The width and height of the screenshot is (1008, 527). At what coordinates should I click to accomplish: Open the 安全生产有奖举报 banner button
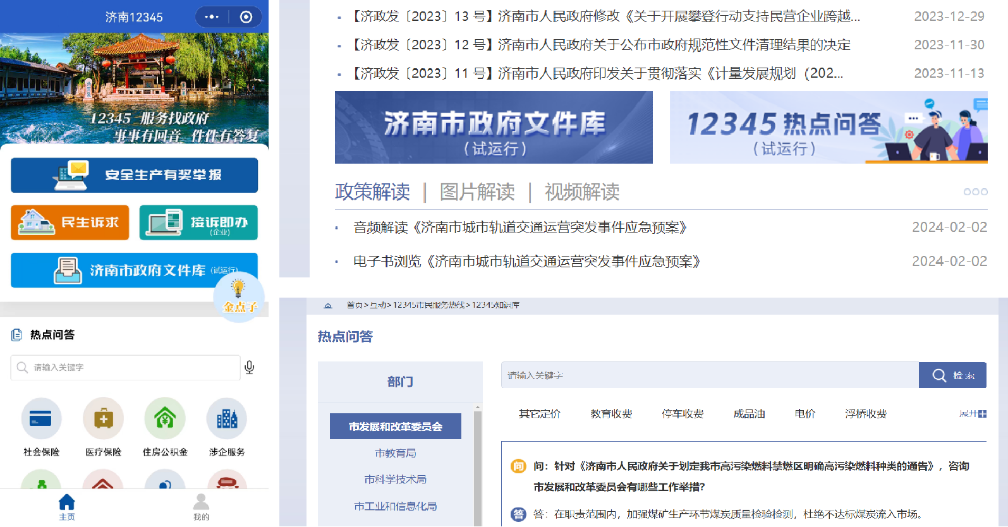(134, 175)
